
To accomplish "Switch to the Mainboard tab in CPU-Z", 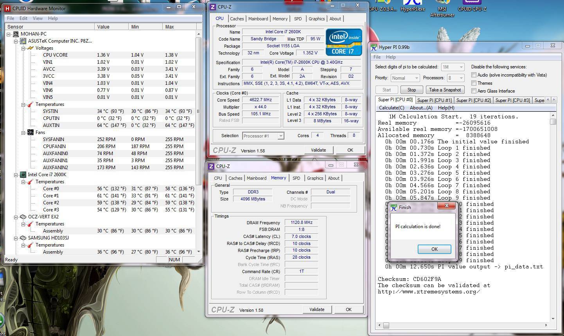I will (x=258, y=19).
